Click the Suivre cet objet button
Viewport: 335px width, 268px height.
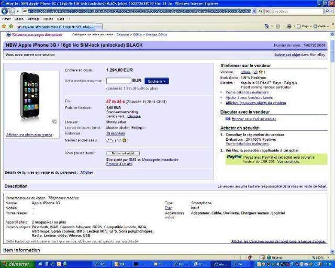pyautogui.click(x=123, y=153)
